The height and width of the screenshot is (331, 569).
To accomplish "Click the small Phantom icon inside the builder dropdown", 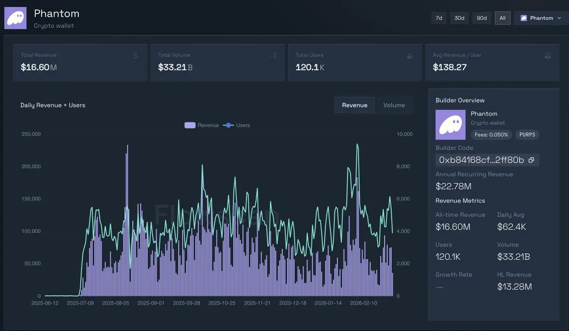I will tap(523, 18).
